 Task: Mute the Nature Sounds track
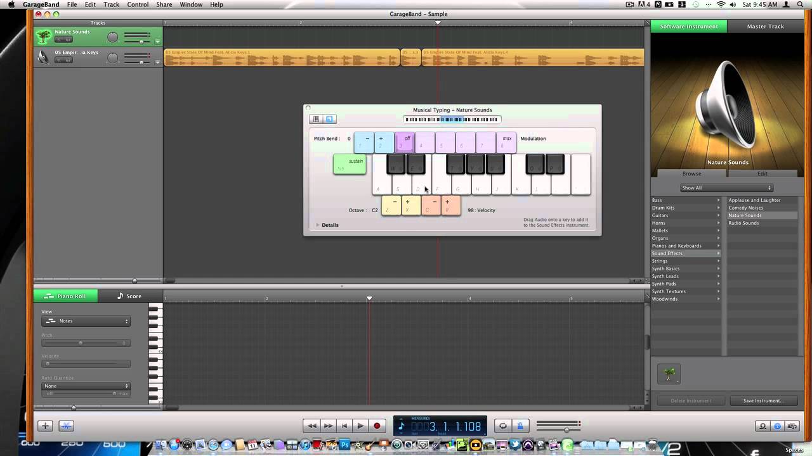pyautogui.click(x=59, y=40)
